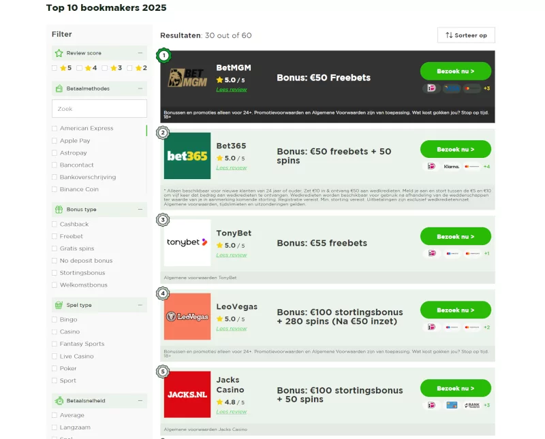Click the iDEAL payment icon for TonyBet
Screen dimensions: 545x439
click(431, 254)
